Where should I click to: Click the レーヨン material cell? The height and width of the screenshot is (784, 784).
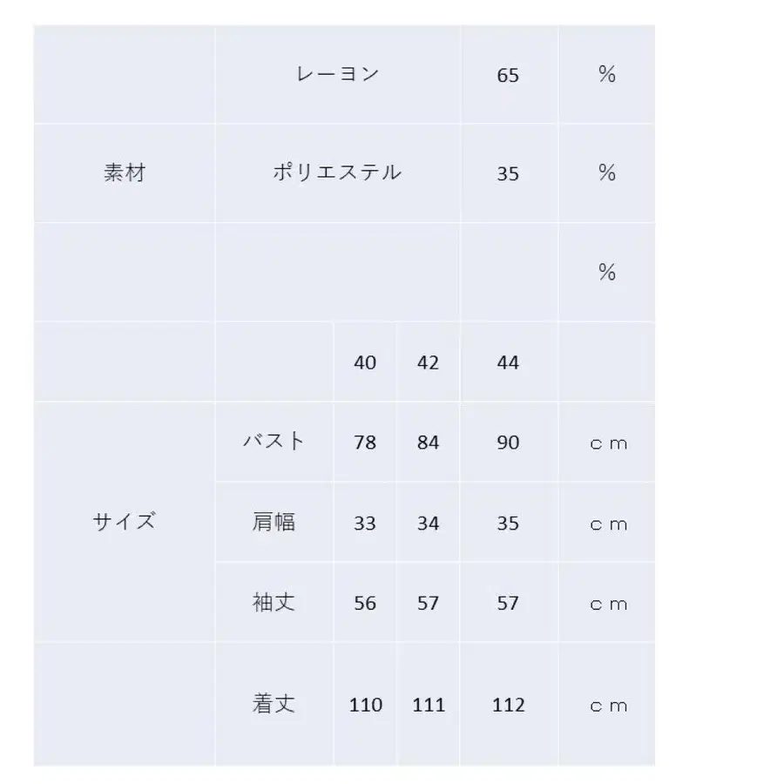point(338,74)
